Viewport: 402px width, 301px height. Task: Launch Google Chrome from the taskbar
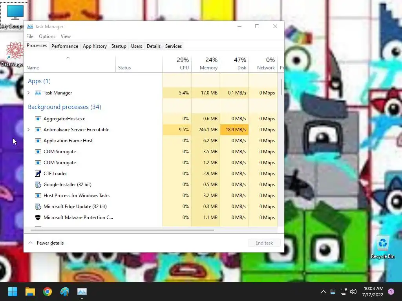[48, 292]
